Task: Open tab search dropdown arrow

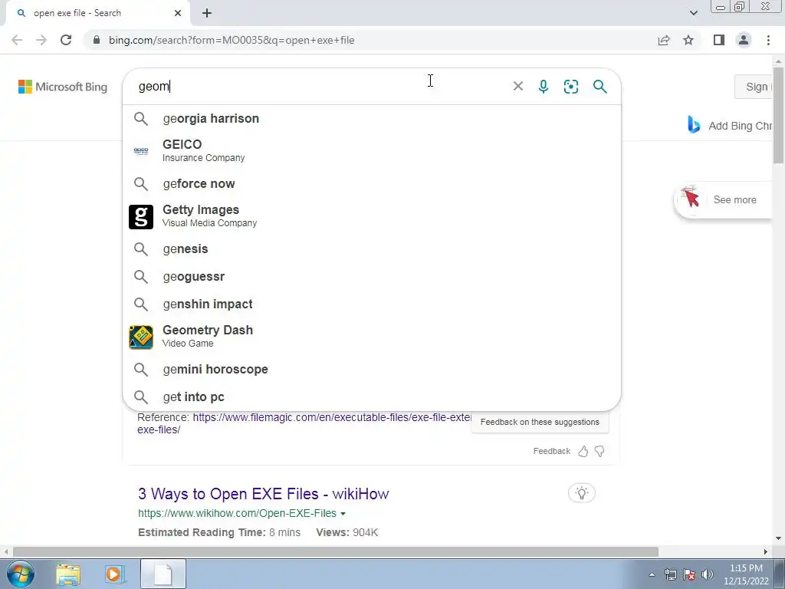Action: (693, 13)
